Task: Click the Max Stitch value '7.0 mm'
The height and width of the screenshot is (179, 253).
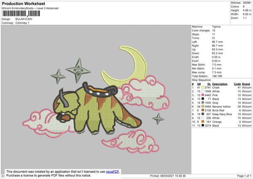Action: point(217,65)
